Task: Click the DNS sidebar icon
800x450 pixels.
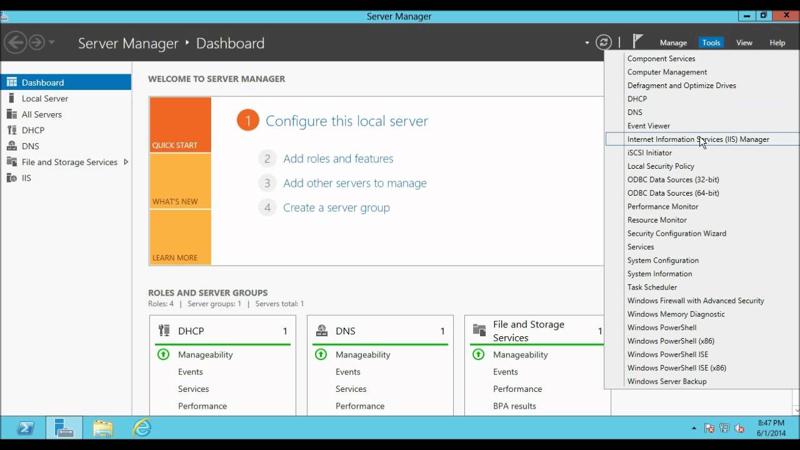Action: (11, 146)
